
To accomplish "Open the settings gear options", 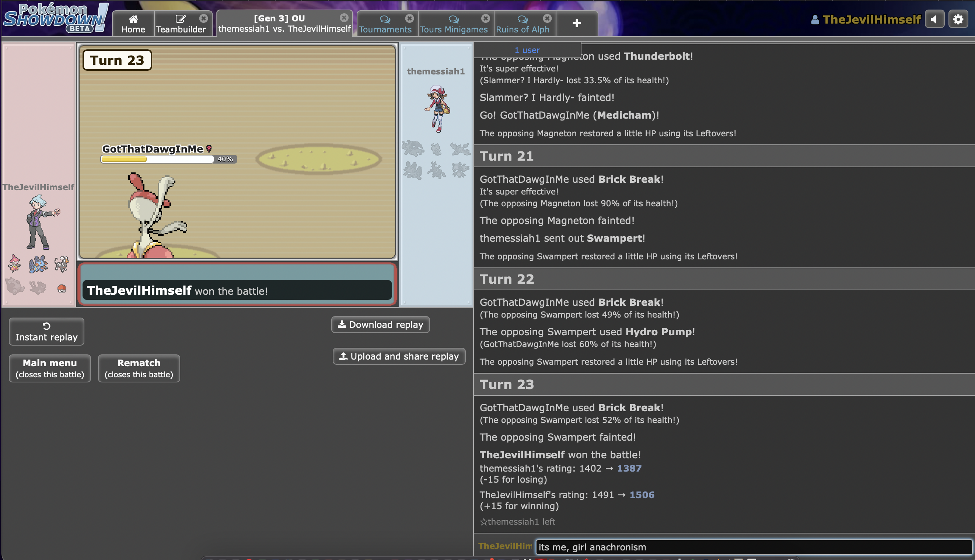I will (958, 19).
